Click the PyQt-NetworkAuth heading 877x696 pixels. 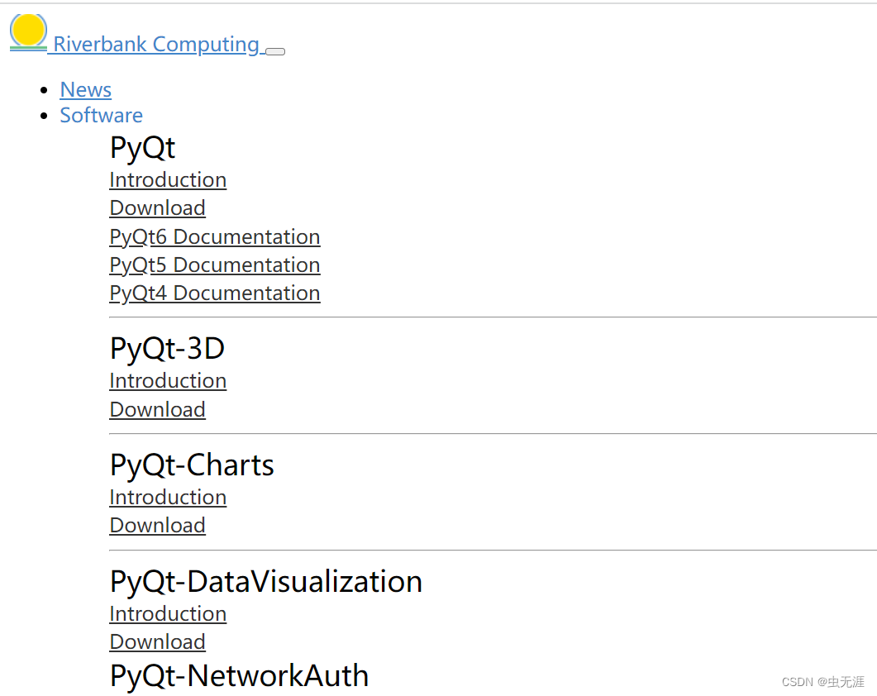click(238, 675)
